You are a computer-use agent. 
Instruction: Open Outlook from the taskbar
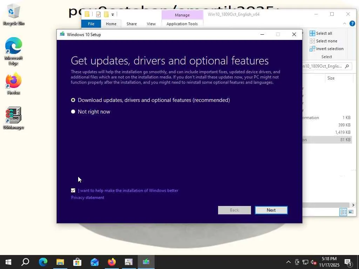coord(94,262)
